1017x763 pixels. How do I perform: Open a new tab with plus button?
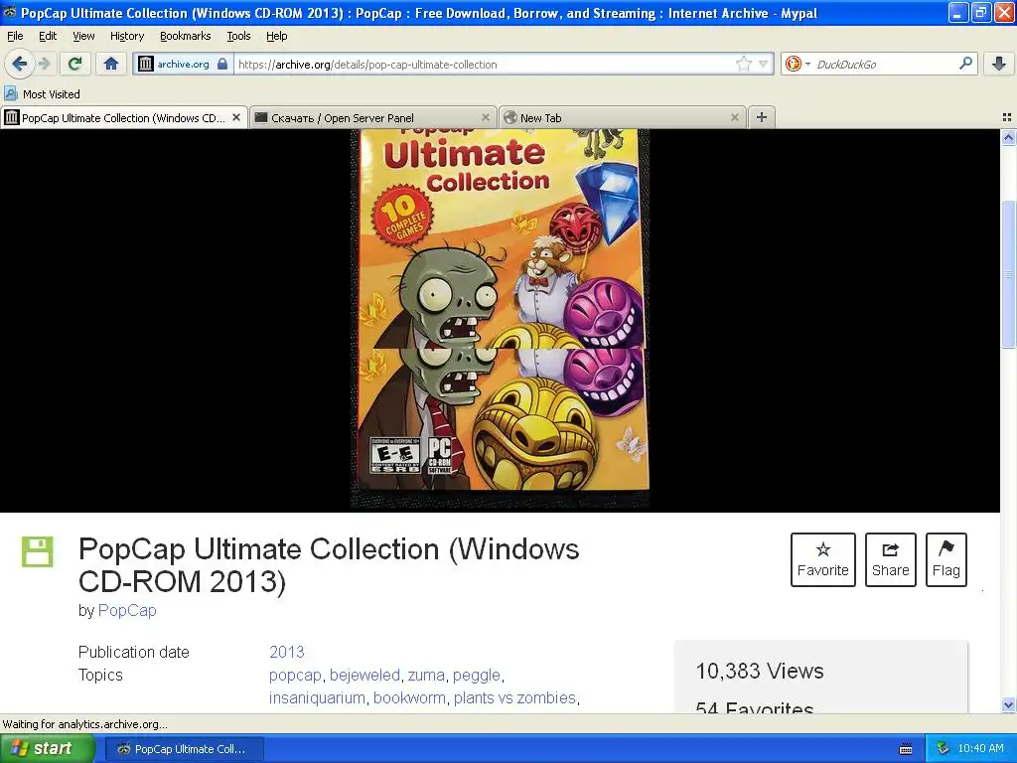tap(762, 117)
